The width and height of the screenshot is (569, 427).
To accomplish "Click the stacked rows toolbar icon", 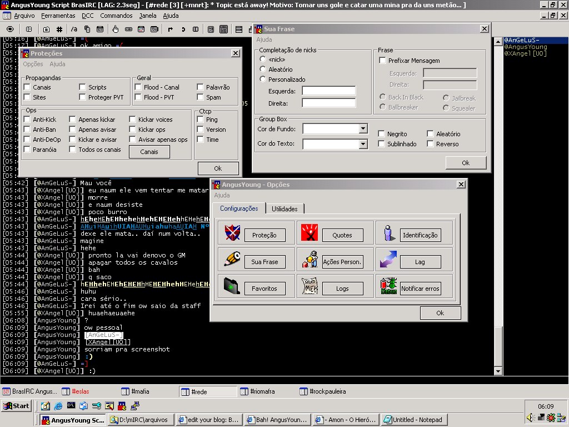I will [239, 29].
